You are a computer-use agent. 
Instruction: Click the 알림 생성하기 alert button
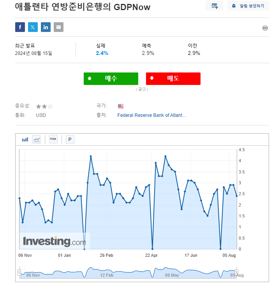pyautogui.click(x=248, y=6)
